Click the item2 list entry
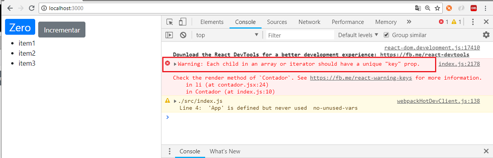Image resolution: width=493 pixels, height=158 pixels. (27, 53)
